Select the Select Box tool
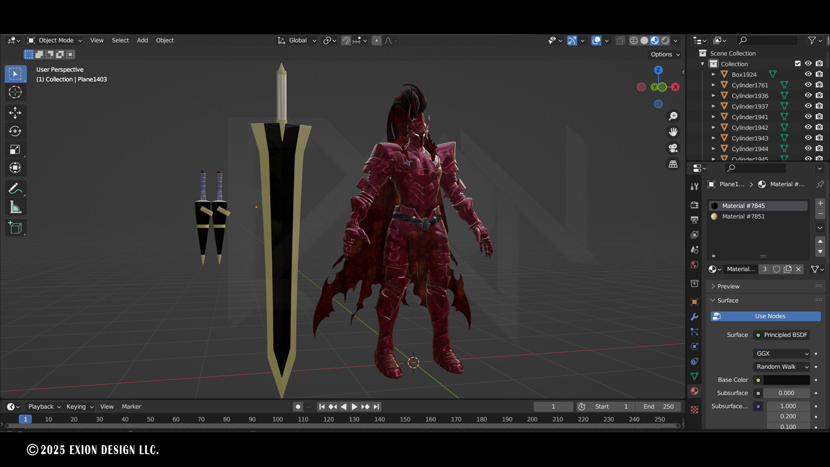This screenshot has height=467, width=830. coord(15,74)
